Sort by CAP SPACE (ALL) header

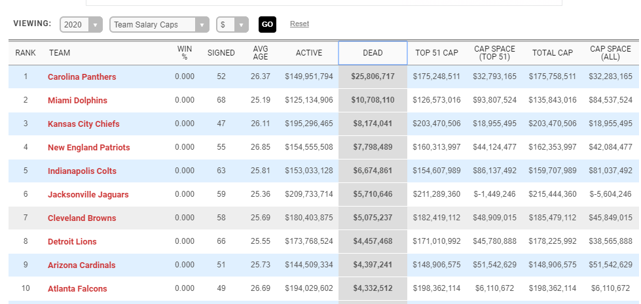click(x=610, y=53)
